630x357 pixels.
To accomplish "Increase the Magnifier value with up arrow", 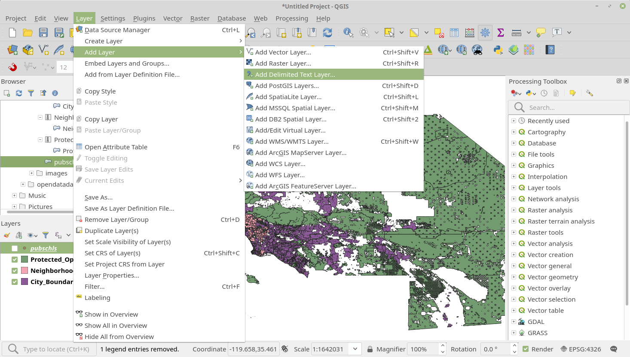I will 443,346.
